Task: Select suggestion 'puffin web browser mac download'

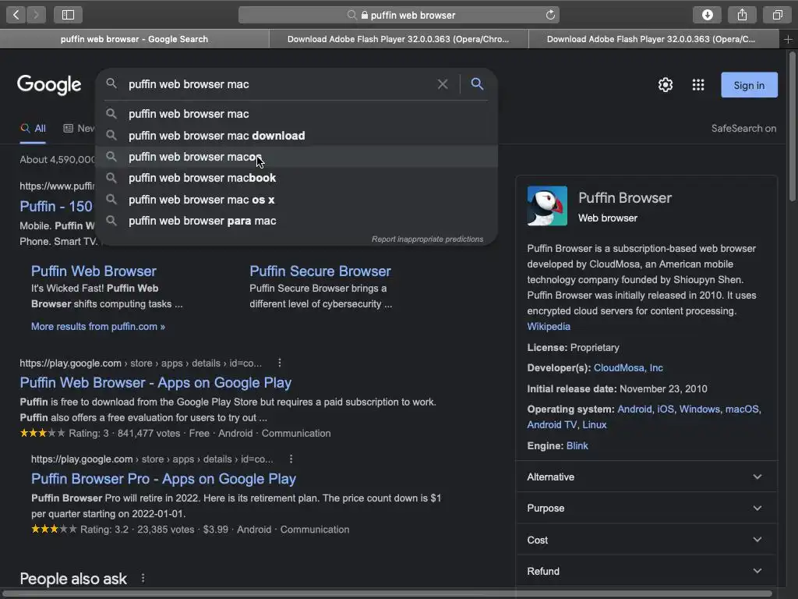Action: [x=296, y=136]
